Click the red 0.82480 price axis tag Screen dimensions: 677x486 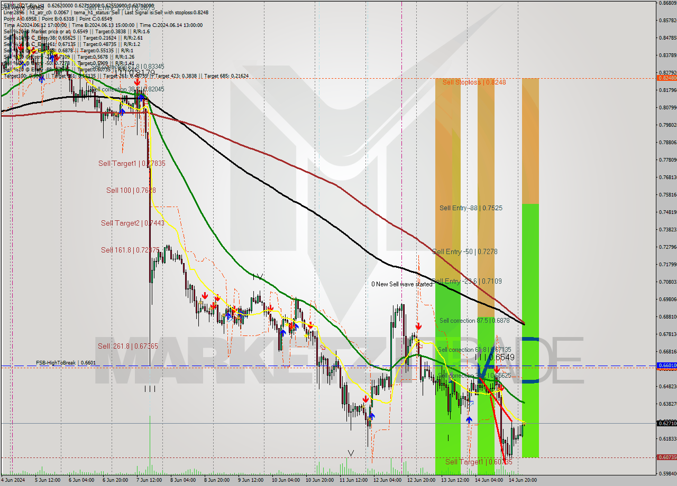[666, 78]
